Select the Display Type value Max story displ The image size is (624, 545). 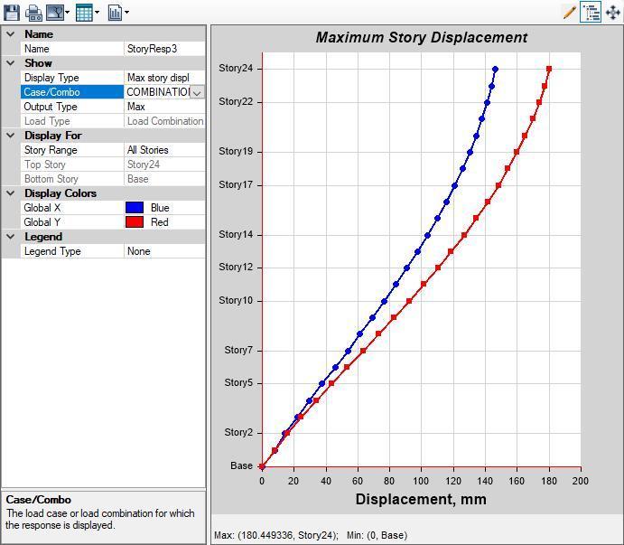[164, 78]
